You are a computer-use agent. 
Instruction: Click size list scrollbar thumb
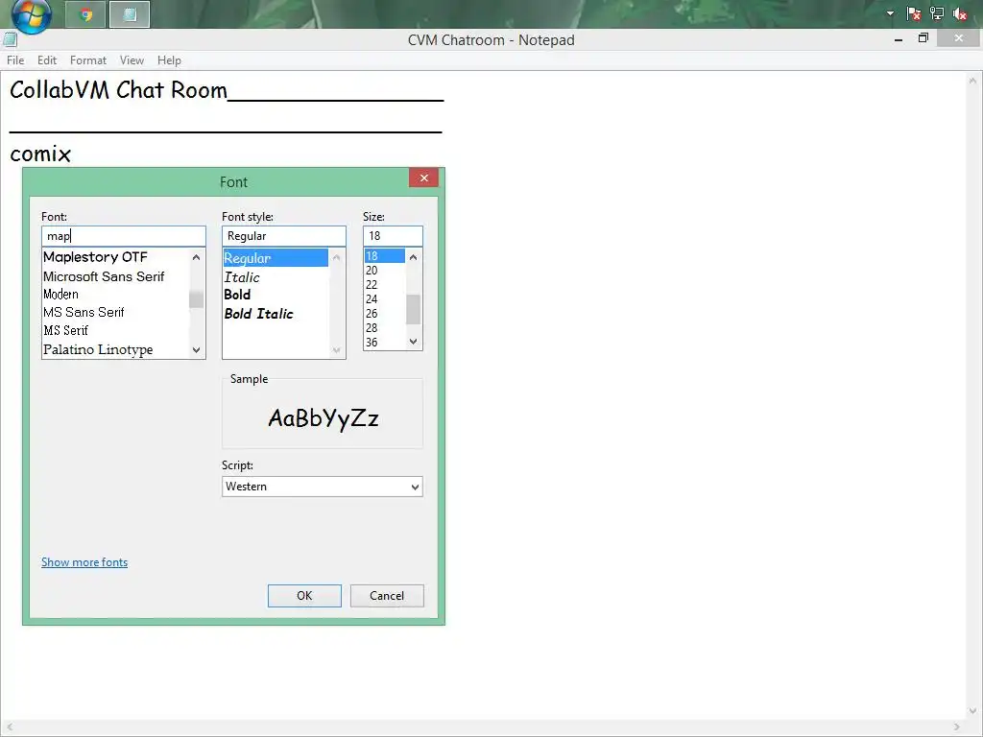click(413, 310)
